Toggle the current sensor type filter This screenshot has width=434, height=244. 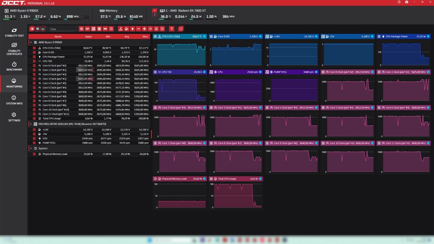(139, 29)
